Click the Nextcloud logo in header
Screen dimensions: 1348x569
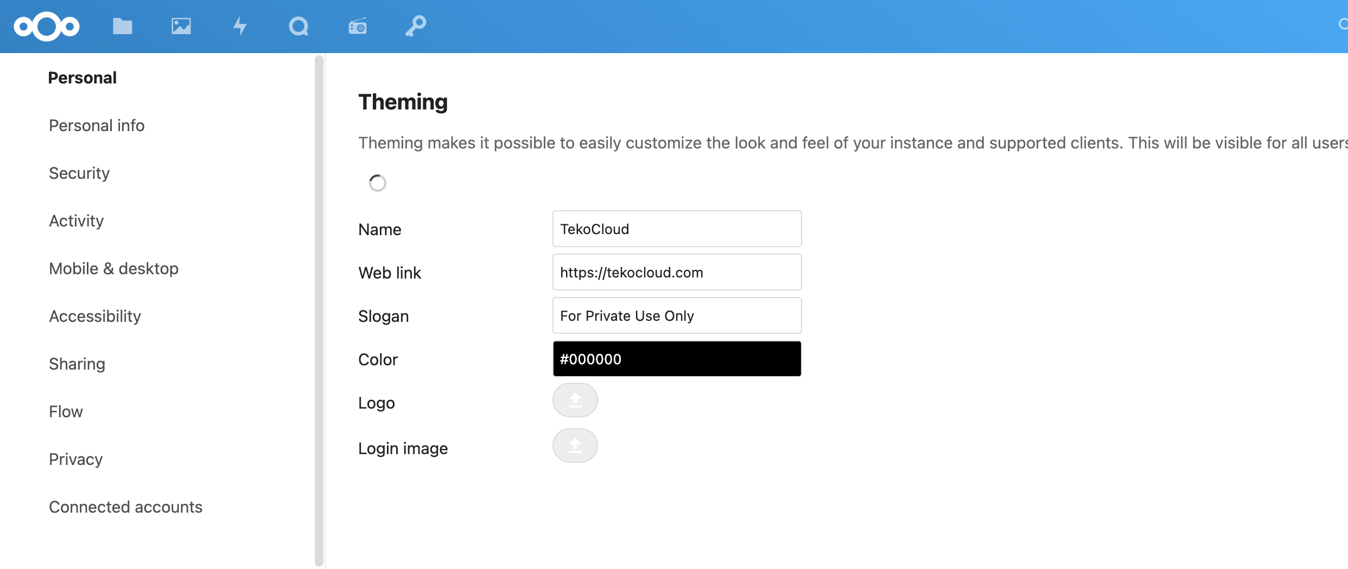(47, 26)
